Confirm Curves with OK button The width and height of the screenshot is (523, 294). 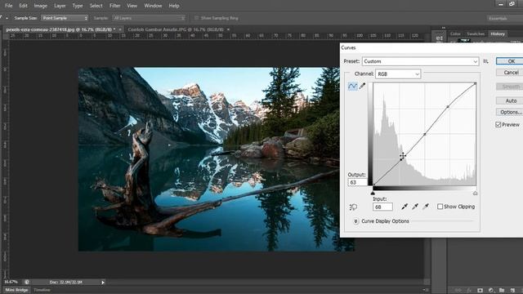tap(511, 61)
